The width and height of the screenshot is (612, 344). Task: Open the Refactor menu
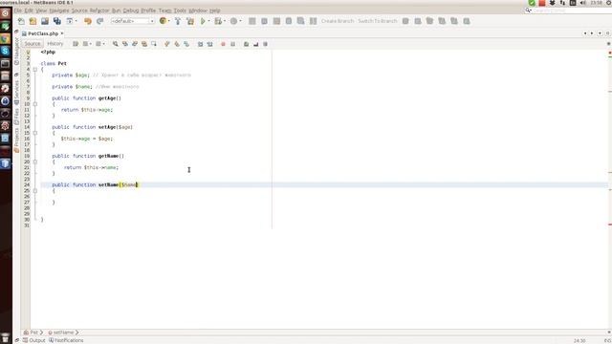click(99, 11)
